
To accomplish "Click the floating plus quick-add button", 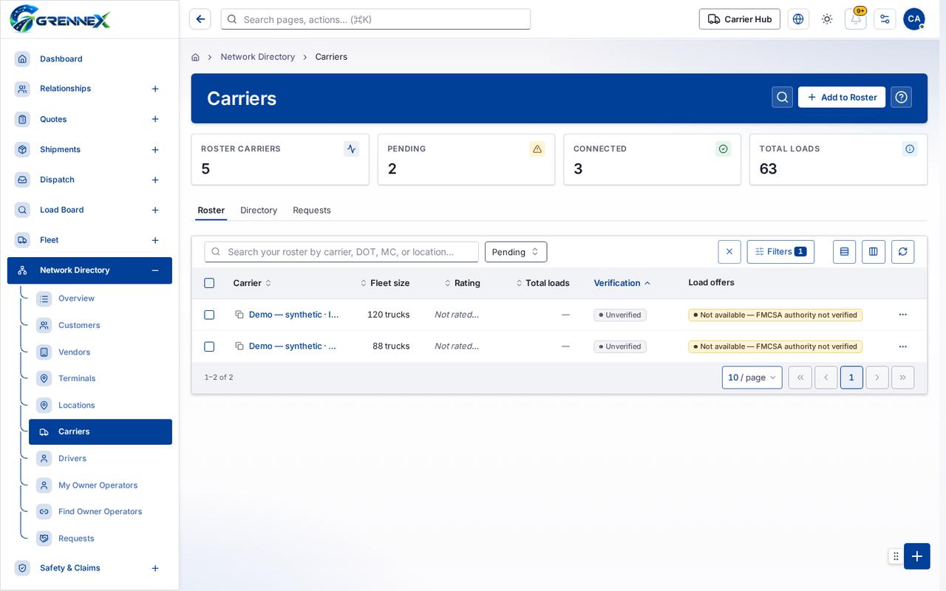I will (x=916, y=556).
